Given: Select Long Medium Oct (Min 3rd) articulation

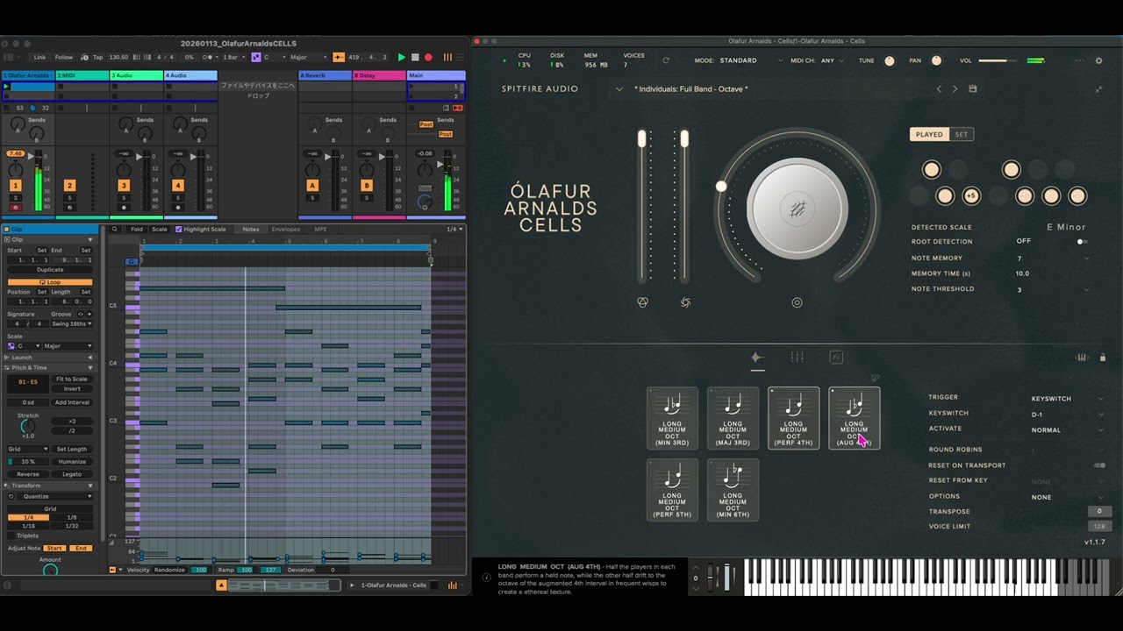Looking at the screenshot, I should click(x=672, y=418).
